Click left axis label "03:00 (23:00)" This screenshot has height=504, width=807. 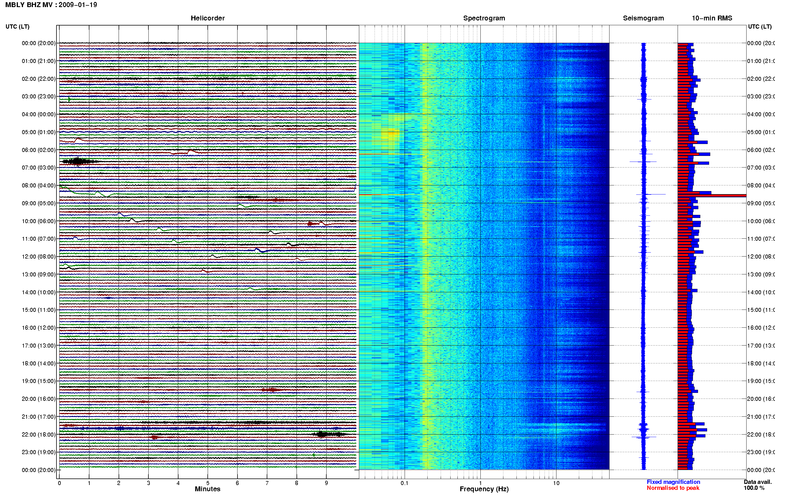point(39,96)
